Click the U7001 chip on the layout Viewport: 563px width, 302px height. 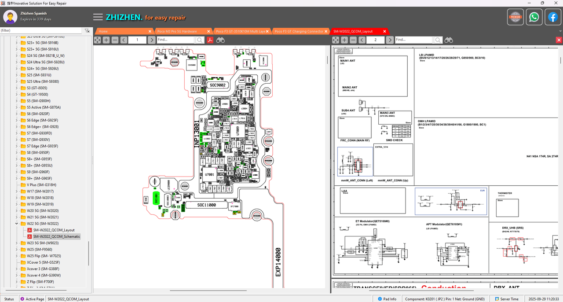(210, 175)
